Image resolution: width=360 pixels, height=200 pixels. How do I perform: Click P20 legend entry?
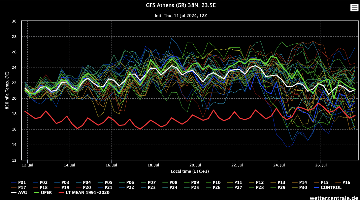83,187
